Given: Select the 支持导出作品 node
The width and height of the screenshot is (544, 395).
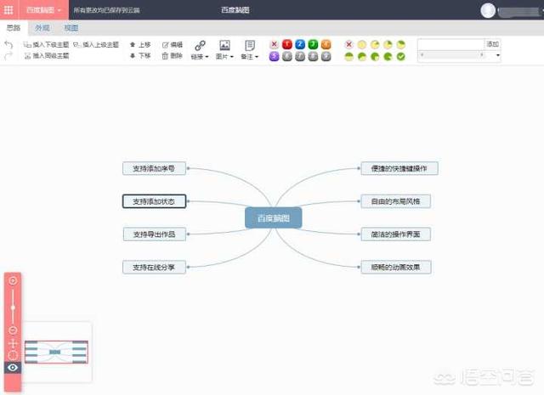Looking at the screenshot, I should point(155,234).
